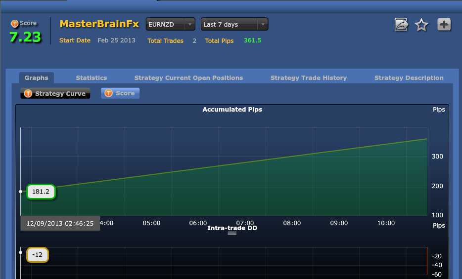Click the share/export strategy icon
This screenshot has width=462, height=279.
401,25
